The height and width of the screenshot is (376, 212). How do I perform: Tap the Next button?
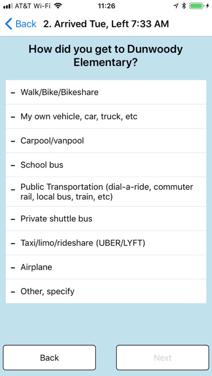[x=163, y=358]
